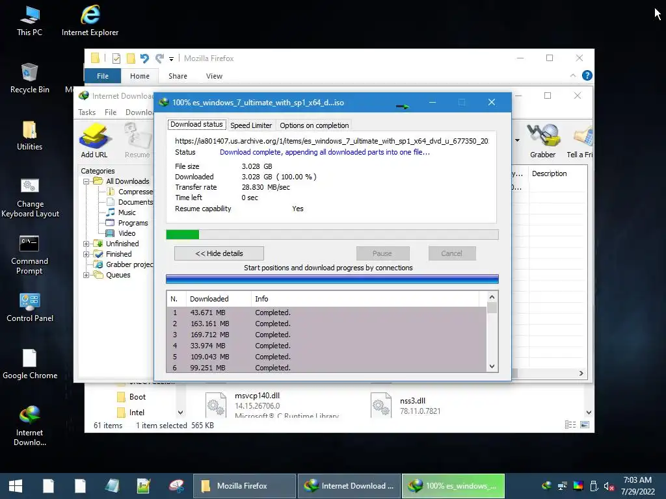Open the Recycle Bin icon
The height and width of the screenshot is (499, 666).
[x=29, y=78]
